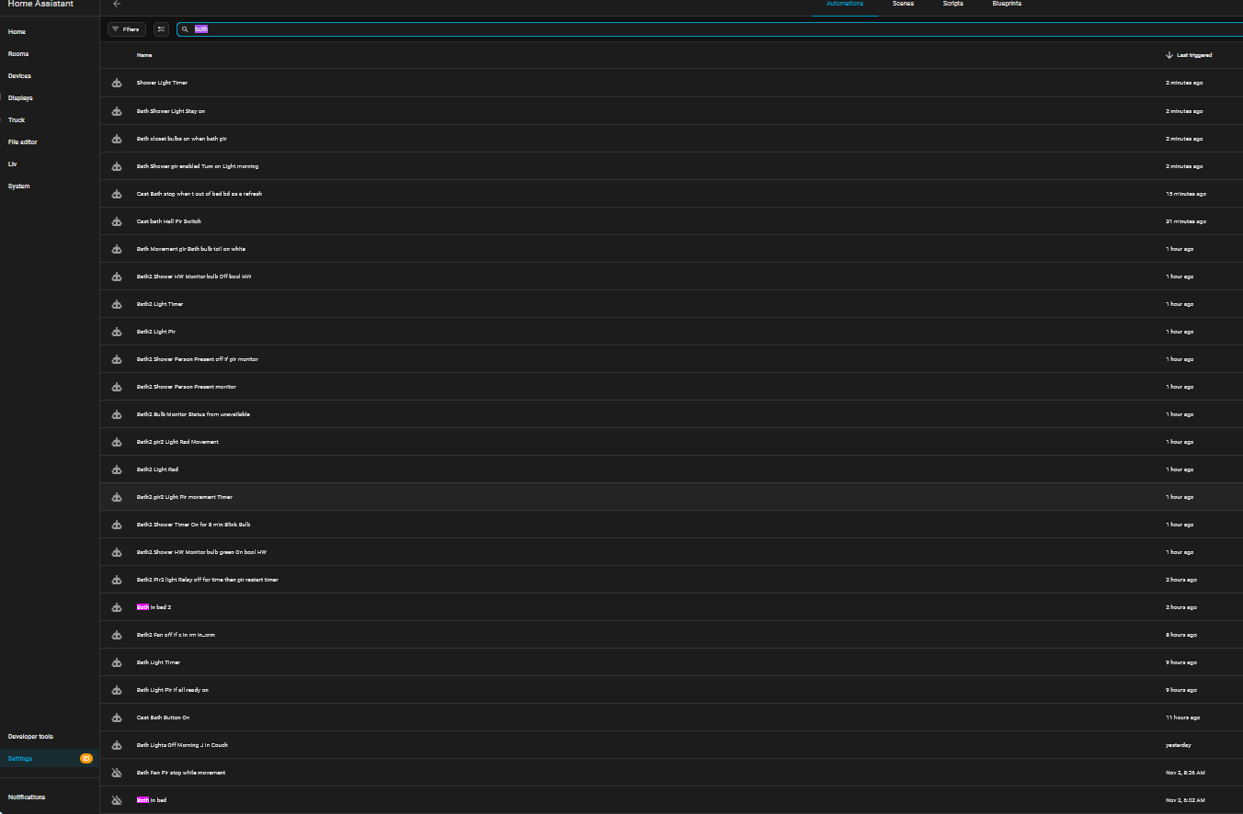The width and height of the screenshot is (1243, 814).
Task: Click robot icon beside Cast Bath Button On
Action: [117, 718]
